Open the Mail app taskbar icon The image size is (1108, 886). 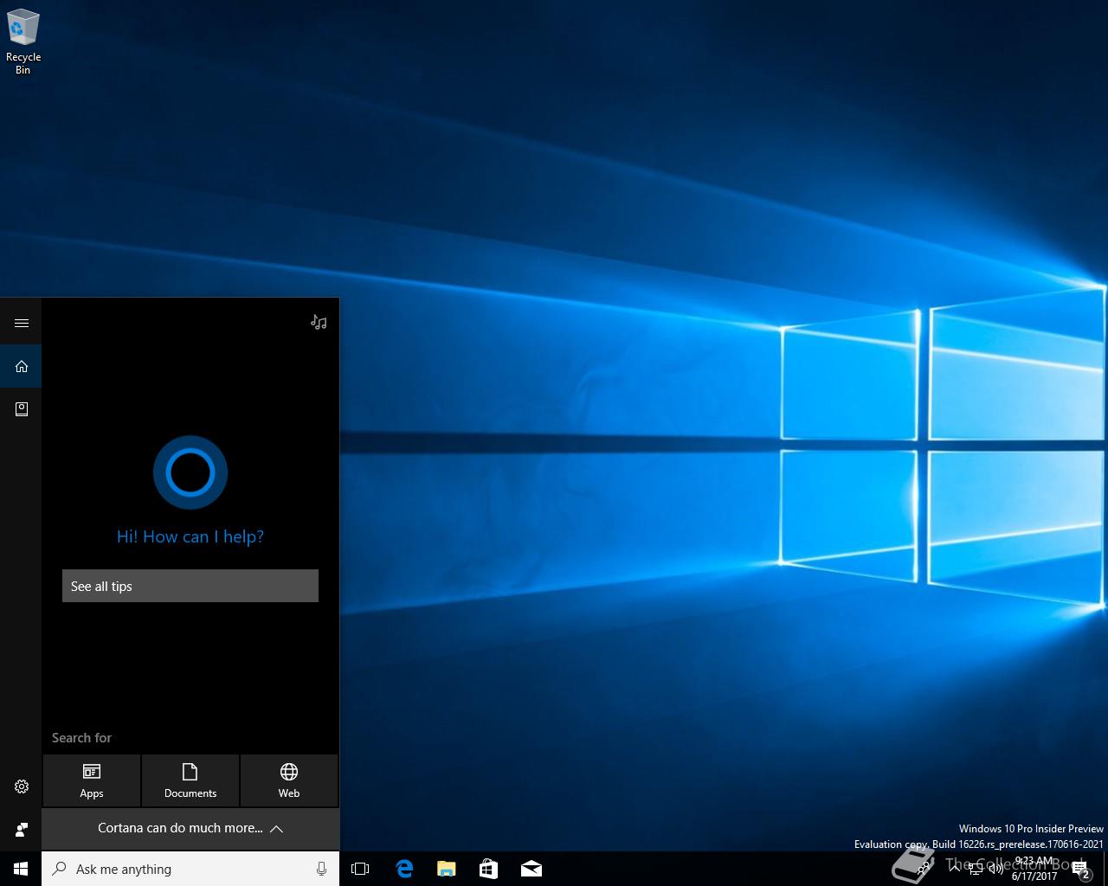tap(531, 869)
